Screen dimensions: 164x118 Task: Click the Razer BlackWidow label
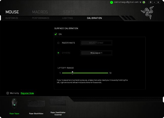(36, 113)
